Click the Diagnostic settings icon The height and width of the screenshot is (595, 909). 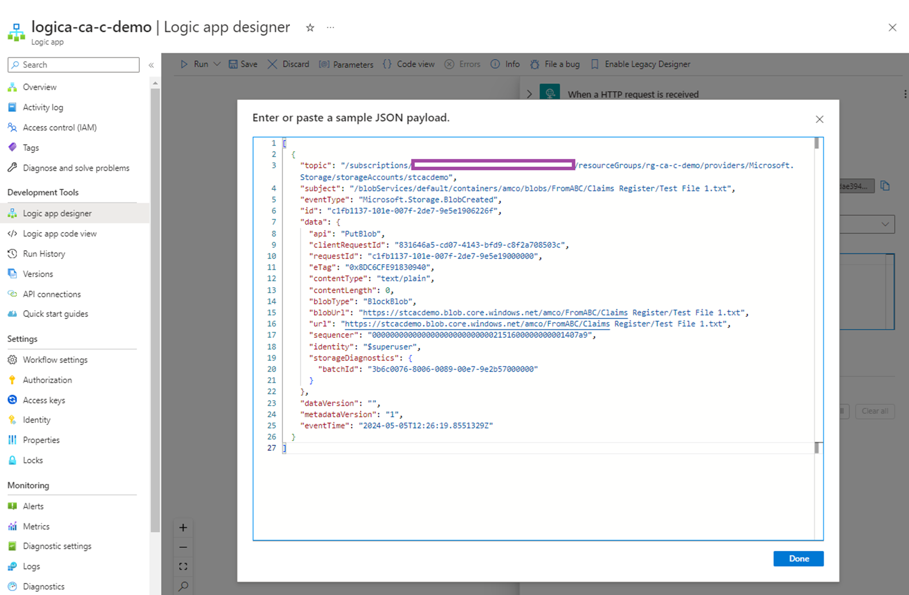pos(13,546)
